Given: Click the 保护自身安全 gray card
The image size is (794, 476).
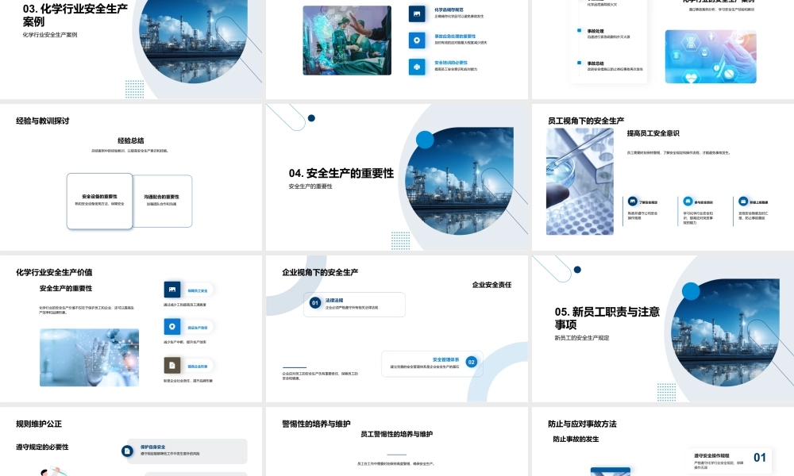Looking at the screenshot, I should click(187, 451).
